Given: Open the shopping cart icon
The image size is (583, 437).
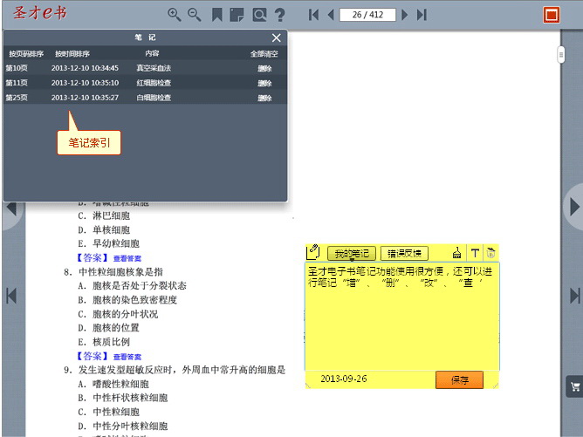Looking at the screenshot, I should click(x=575, y=386).
